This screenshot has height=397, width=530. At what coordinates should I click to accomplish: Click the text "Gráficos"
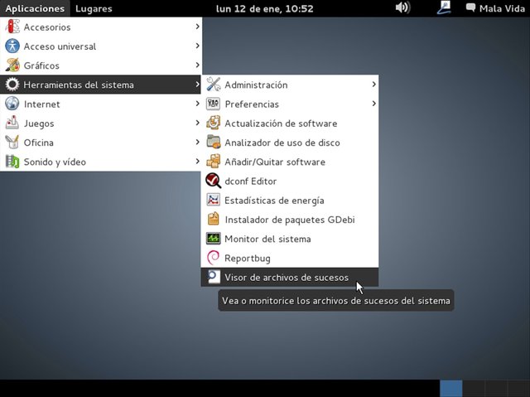pos(41,65)
